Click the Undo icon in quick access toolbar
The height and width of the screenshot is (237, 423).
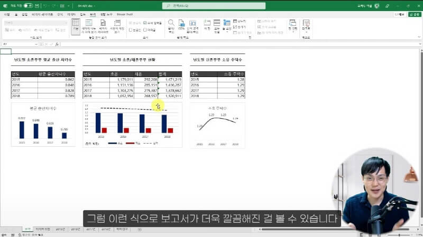pyautogui.click(x=45, y=6)
